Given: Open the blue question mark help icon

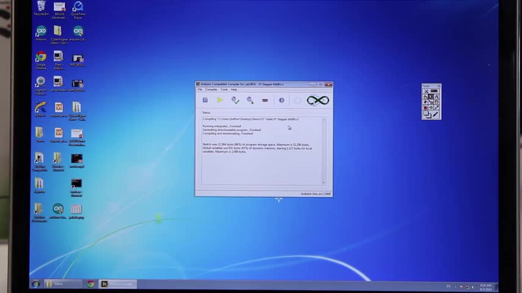Looking at the screenshot, I should tap(281, 100).
